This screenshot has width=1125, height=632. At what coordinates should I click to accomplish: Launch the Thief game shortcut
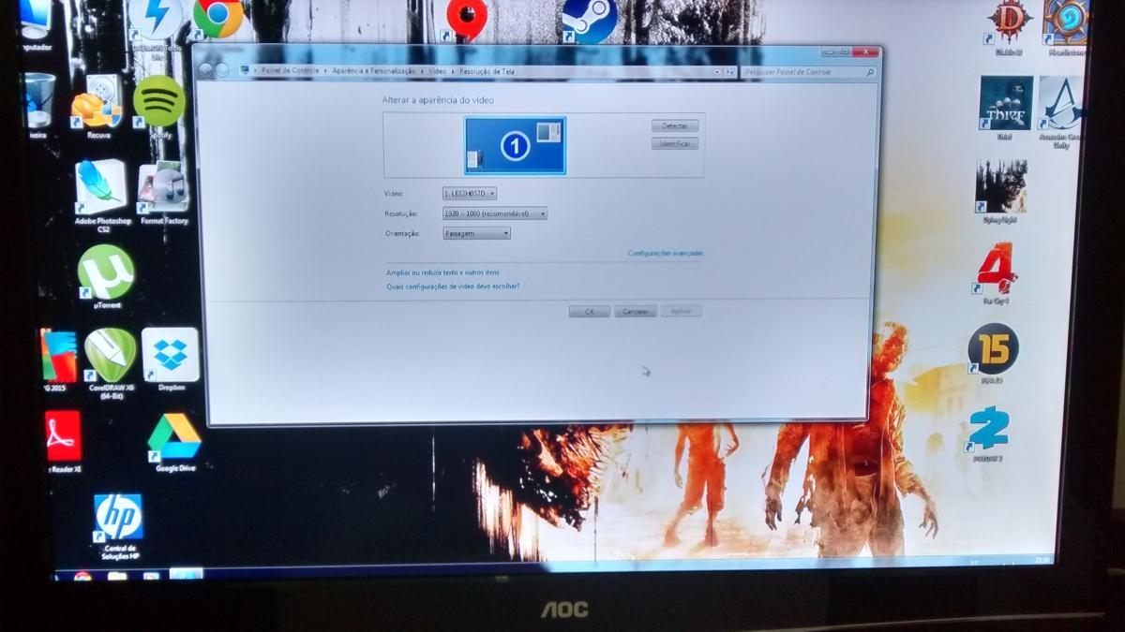[1006, 106]
